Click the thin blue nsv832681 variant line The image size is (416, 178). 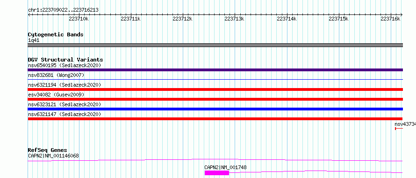click(215, 79)
